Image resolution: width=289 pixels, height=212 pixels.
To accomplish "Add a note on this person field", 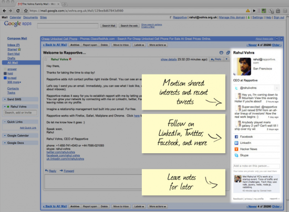I will coord(256,166).
